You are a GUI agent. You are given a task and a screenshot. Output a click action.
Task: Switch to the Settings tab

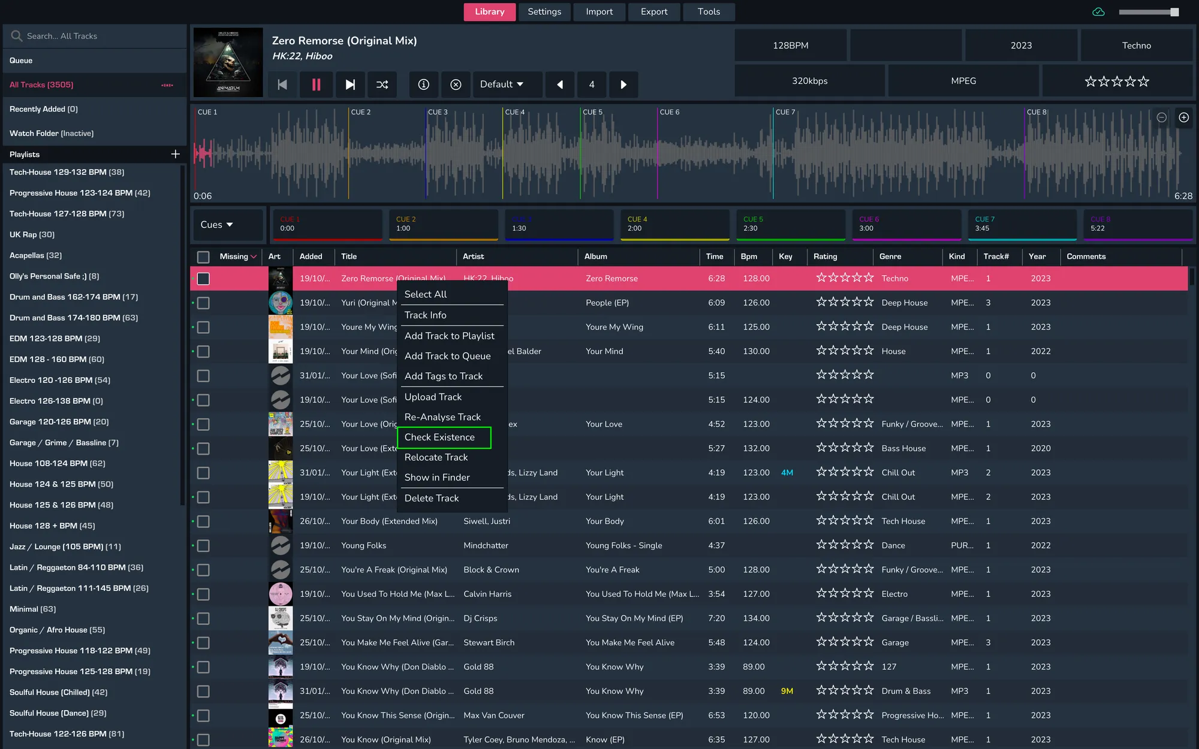[544, 12]
